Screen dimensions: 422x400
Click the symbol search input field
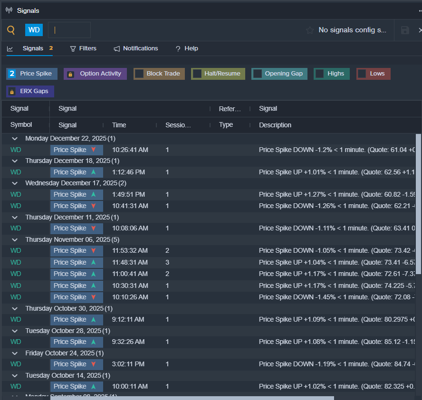(x=69, y=30)
